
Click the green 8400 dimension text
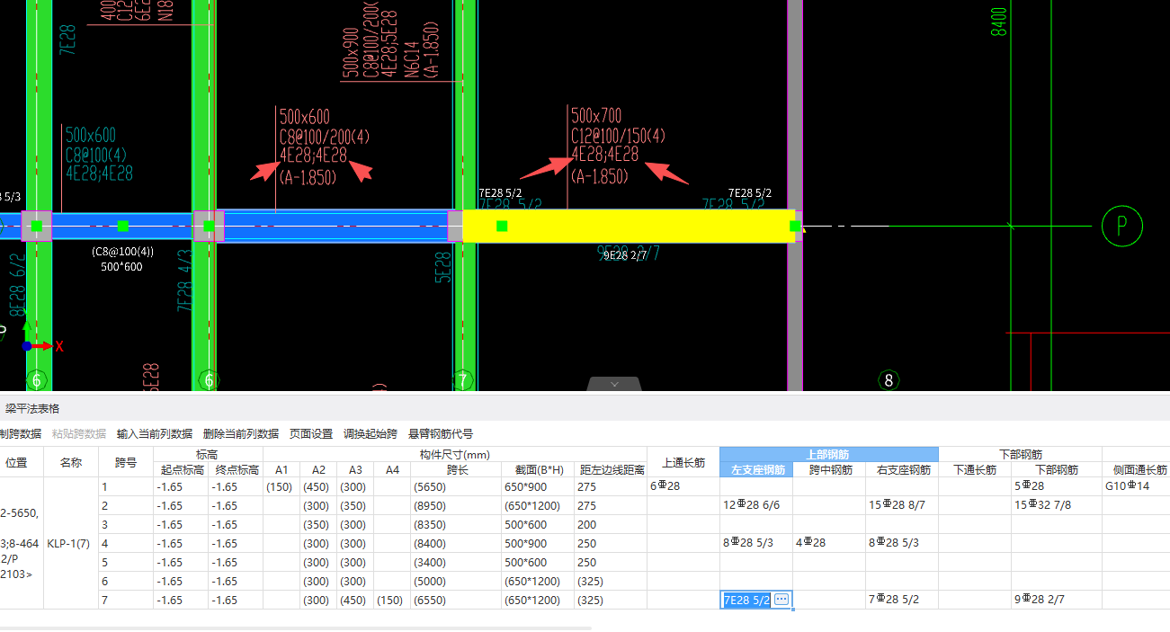point(998,21)
